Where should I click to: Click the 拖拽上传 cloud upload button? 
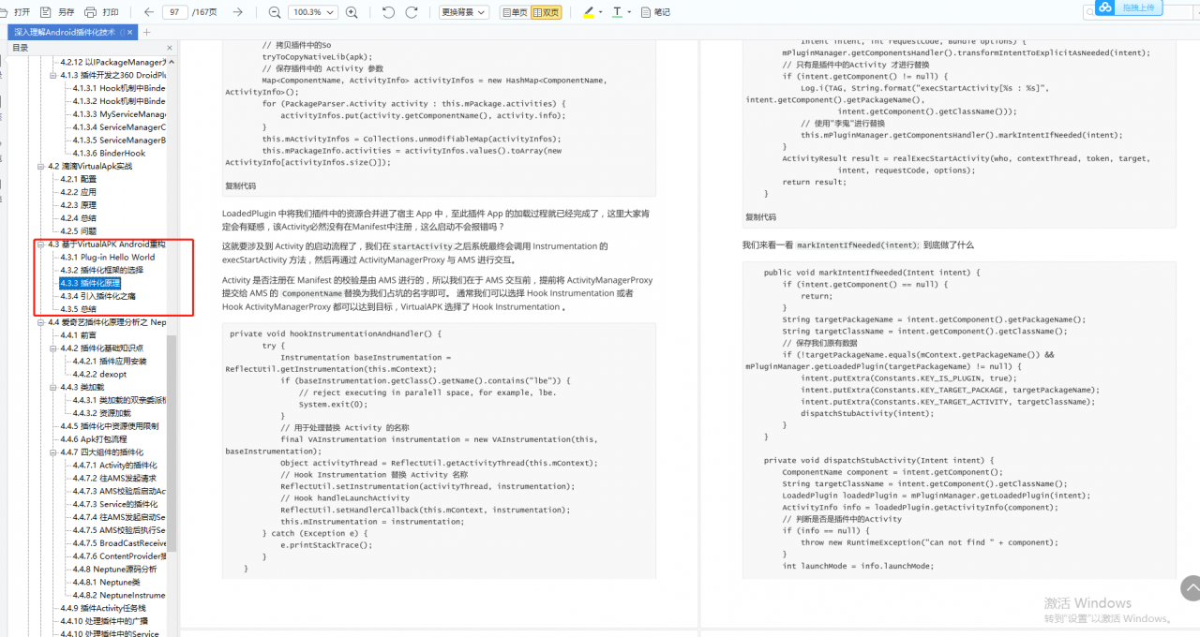click(1128, 7)
